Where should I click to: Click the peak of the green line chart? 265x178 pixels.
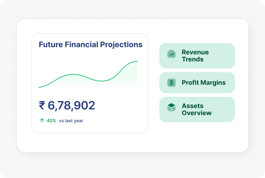(x=136, y=61)
